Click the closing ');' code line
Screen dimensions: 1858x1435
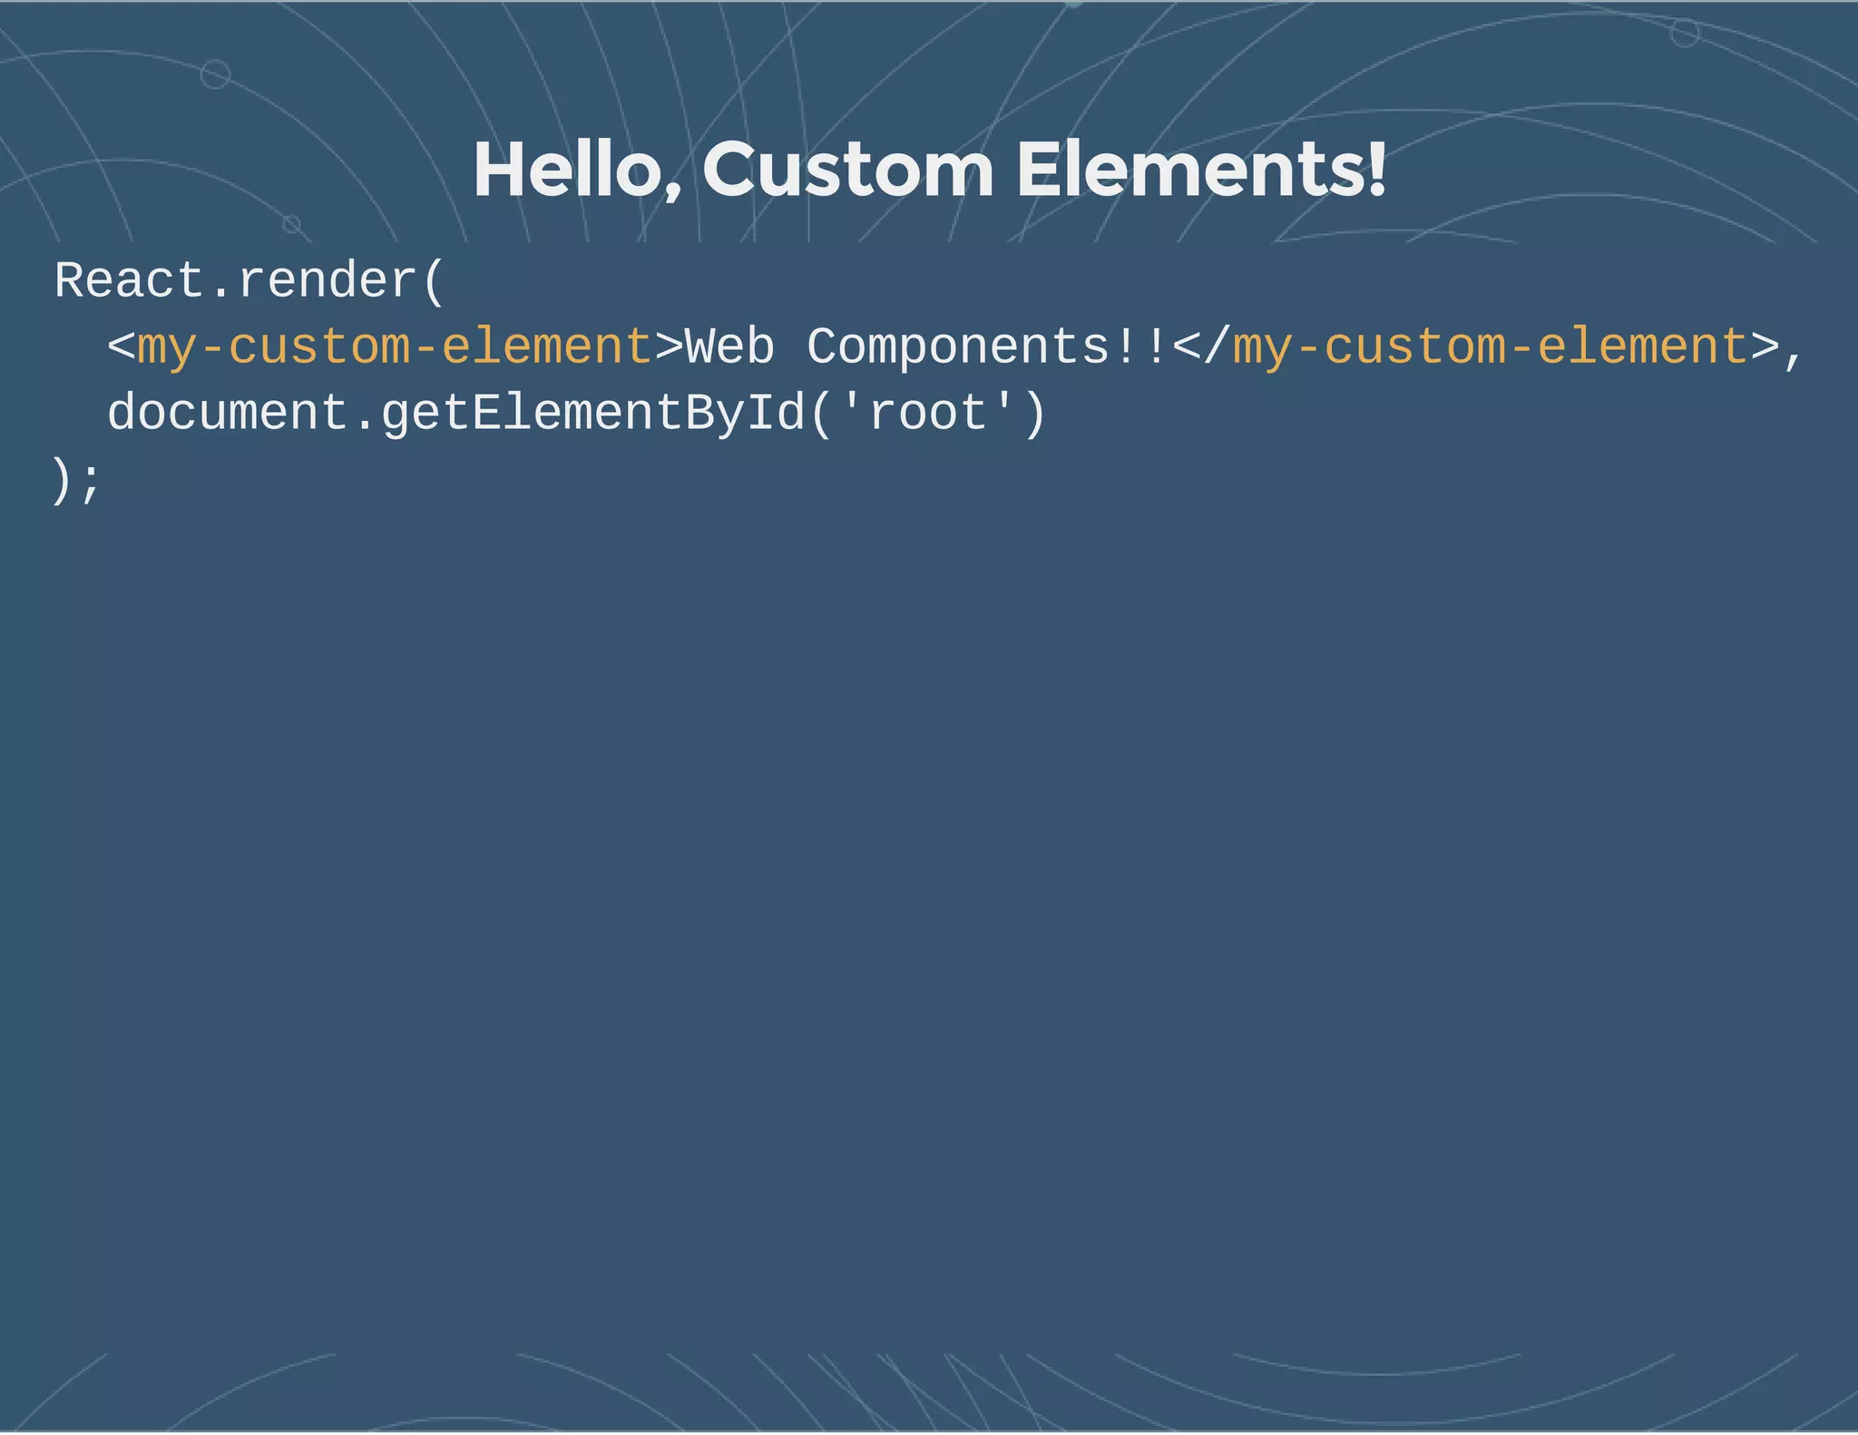76,481
